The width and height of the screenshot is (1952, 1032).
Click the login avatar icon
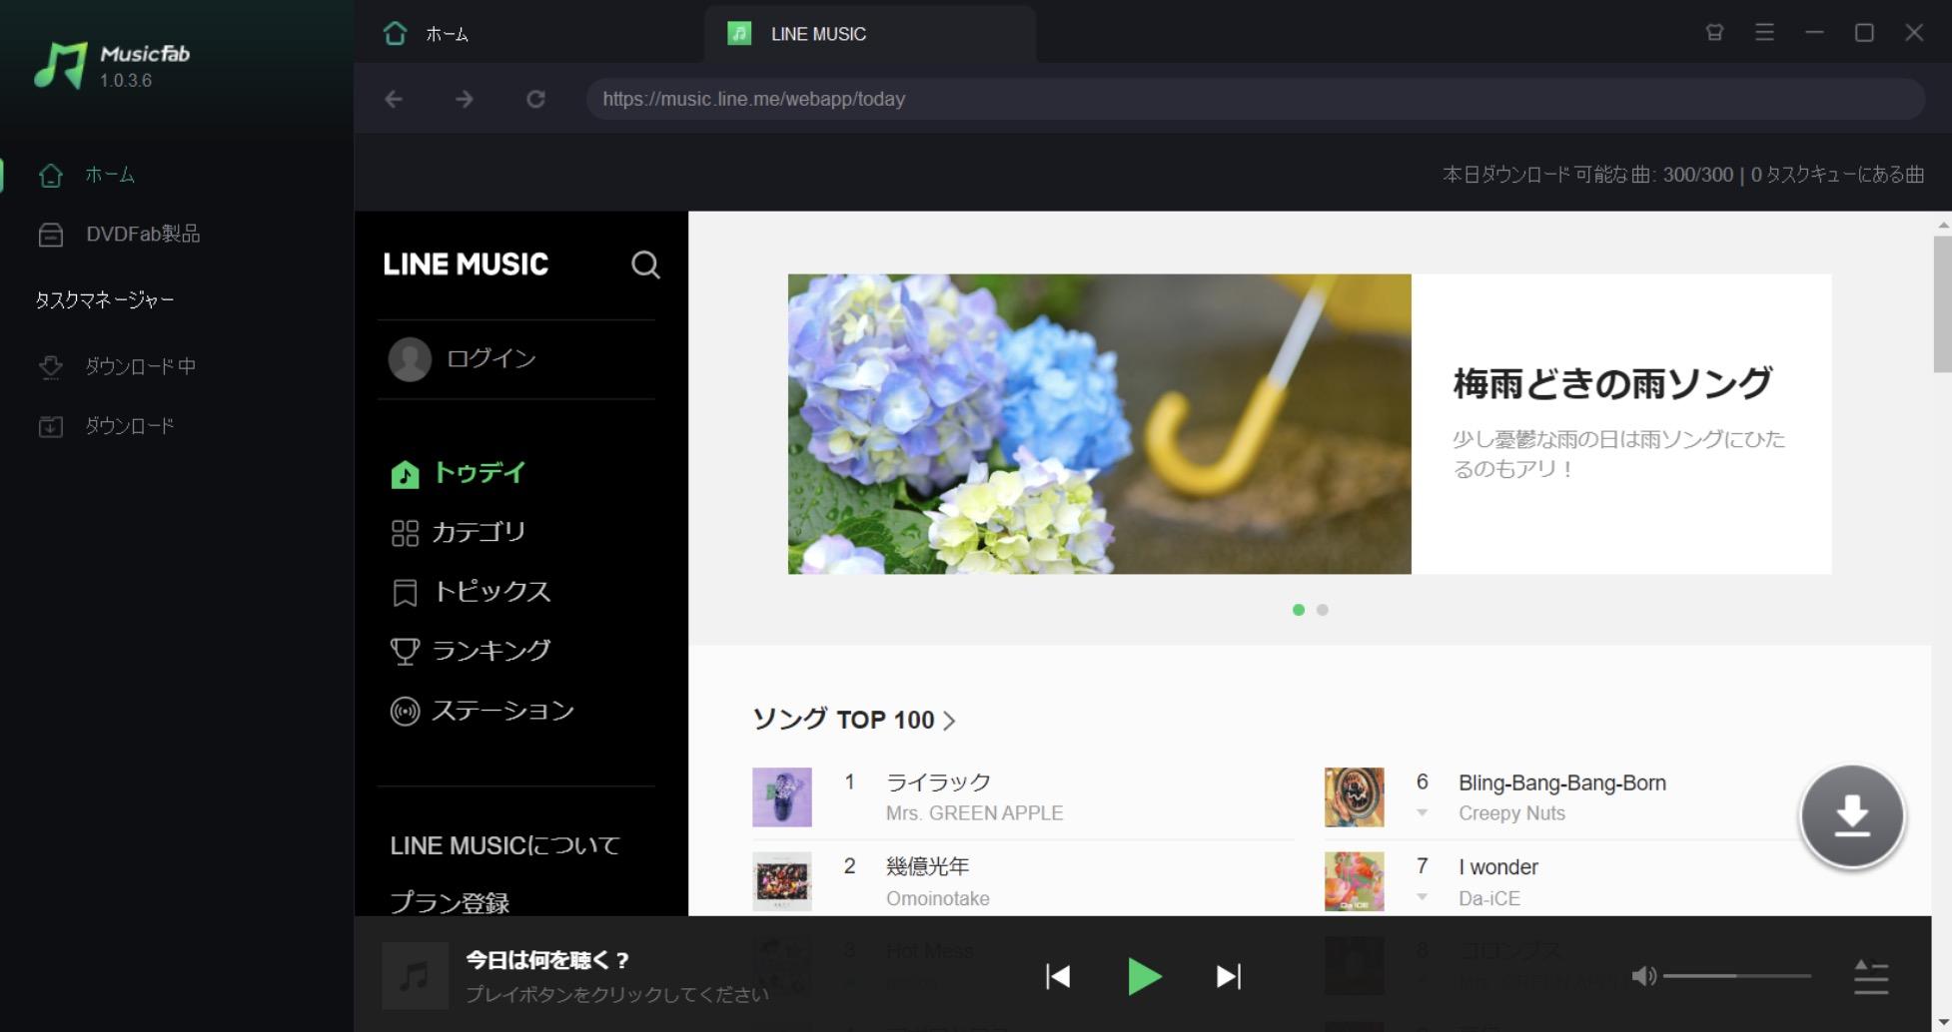point(410,359)
